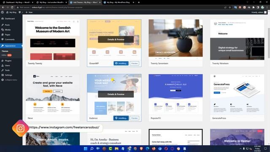Select the Twenty Nineteen theme thumbnail

(237, 40)
